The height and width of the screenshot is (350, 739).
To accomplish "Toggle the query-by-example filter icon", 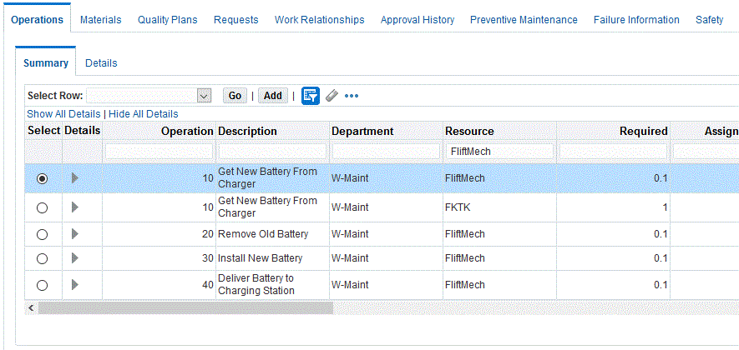I will (311, 96).
